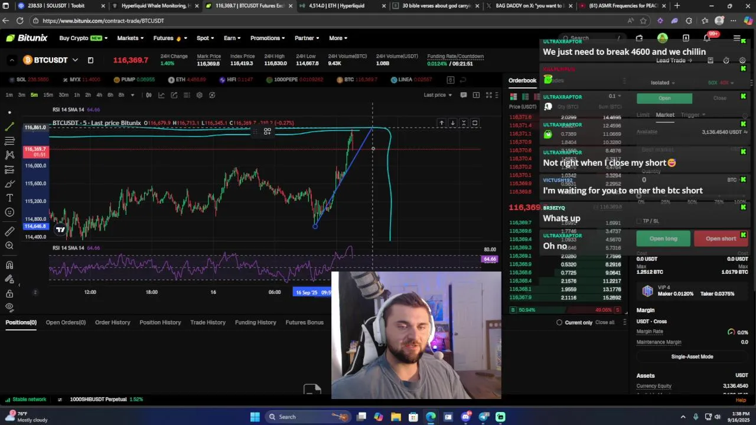
Task: Select the text annotation tool
Action: (9, 198)
